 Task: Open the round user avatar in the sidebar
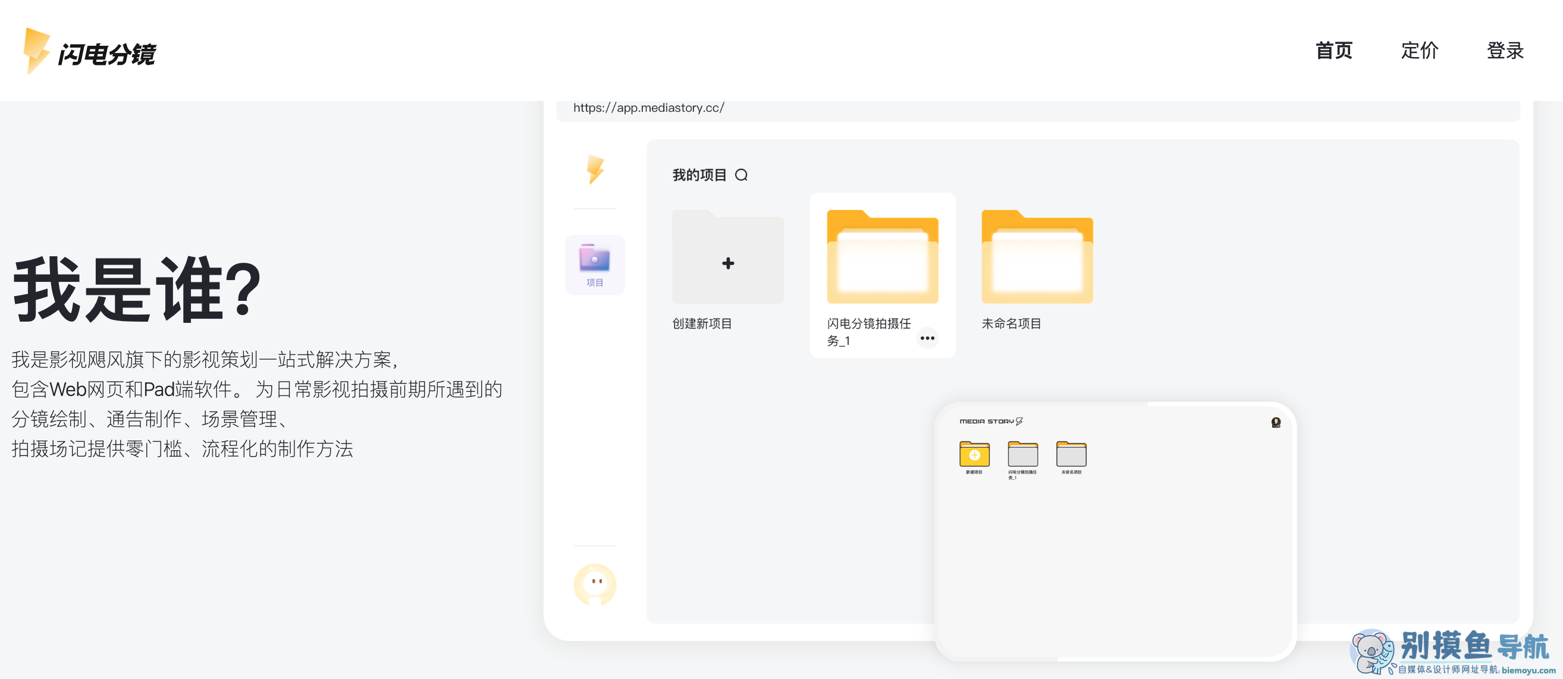(595, 584)
